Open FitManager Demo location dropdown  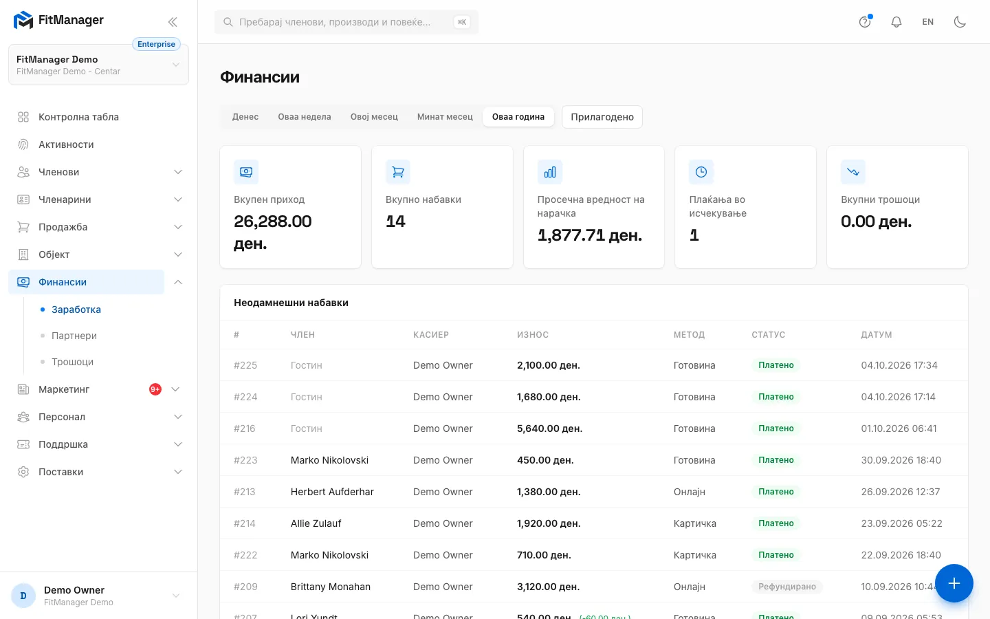point(98,65)
